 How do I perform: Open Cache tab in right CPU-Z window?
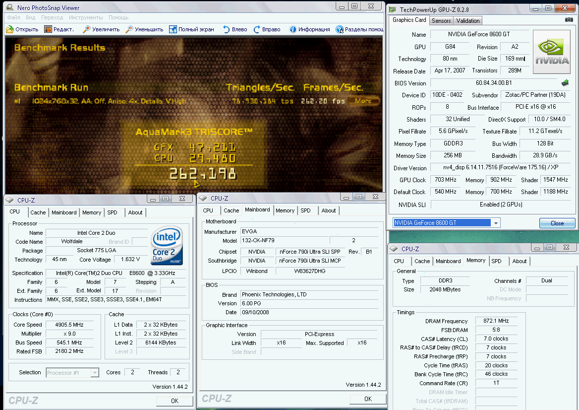pyautogui.click(x=422, y=261)
